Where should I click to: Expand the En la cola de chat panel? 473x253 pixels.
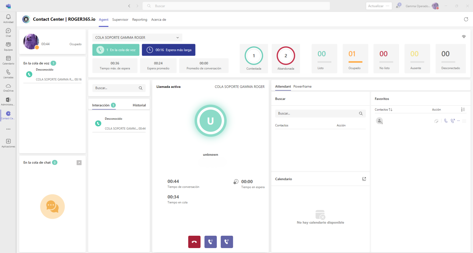coord(79,162)
